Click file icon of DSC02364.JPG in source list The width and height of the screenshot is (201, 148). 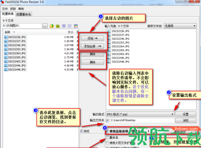[6, 53]
